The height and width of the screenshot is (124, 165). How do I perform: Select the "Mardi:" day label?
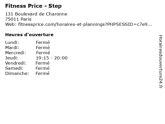12,48
